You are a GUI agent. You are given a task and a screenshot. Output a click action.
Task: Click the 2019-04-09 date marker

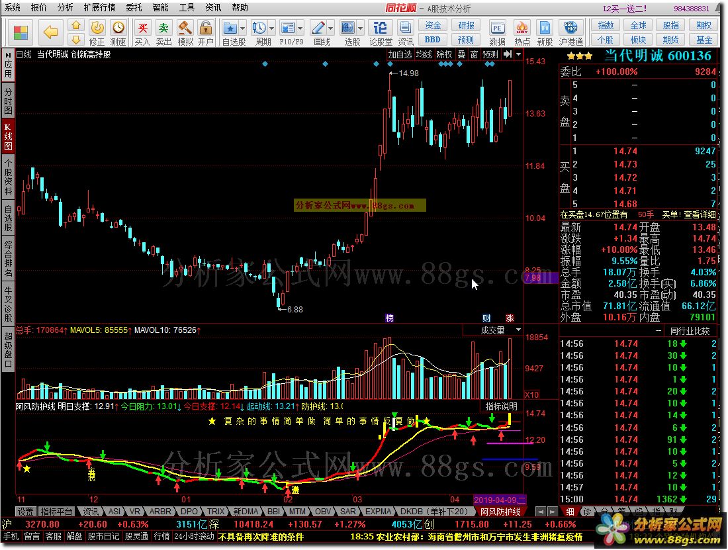point(499,500)
